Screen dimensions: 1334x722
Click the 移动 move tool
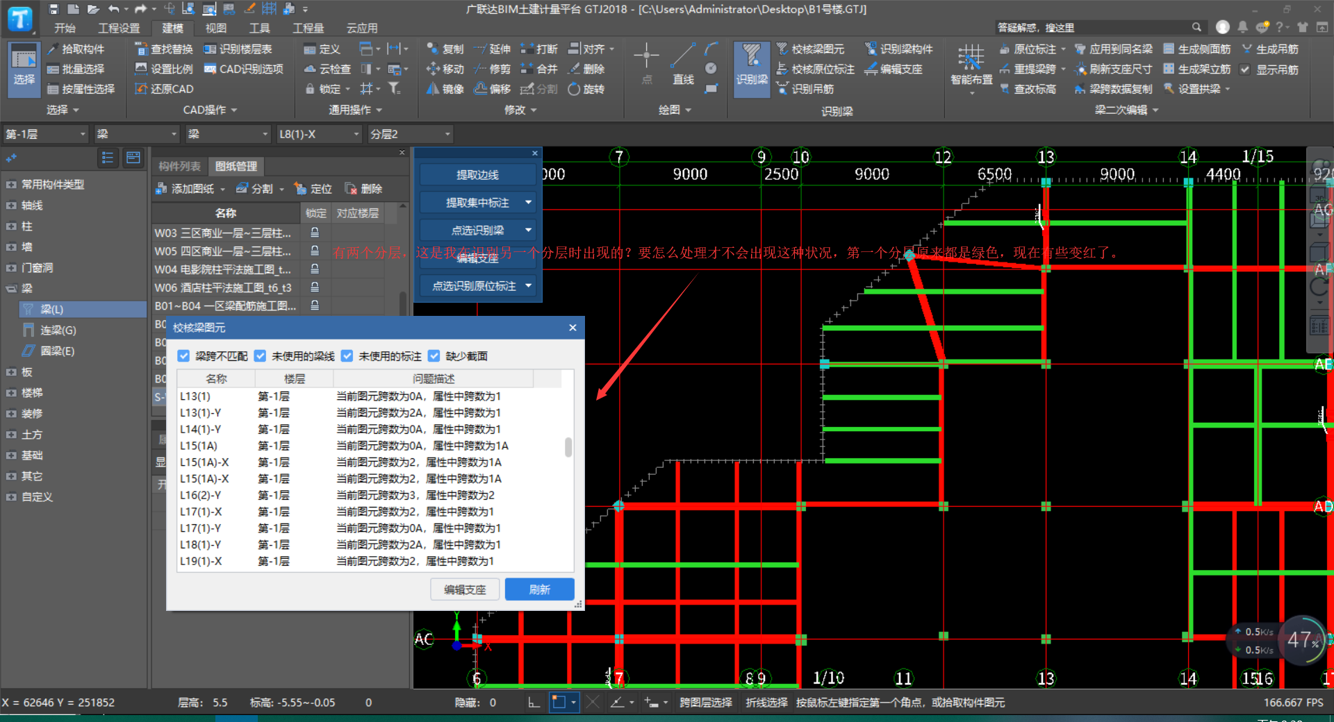445,69
